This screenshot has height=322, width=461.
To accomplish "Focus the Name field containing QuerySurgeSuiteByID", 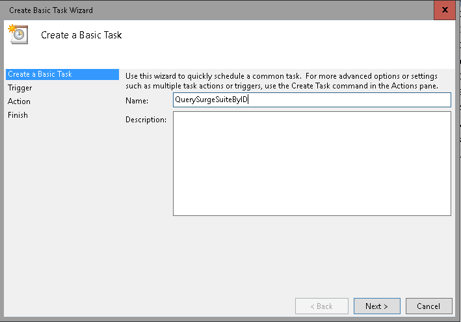I will [312, 100].
